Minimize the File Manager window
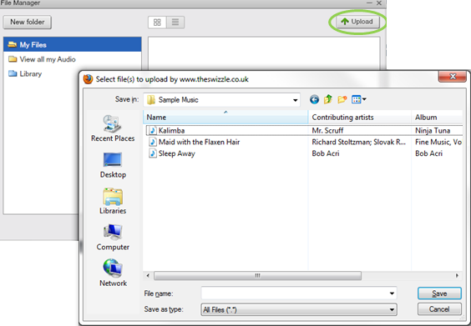The height and width of the screenshot is (326, 471). (369, 3)
